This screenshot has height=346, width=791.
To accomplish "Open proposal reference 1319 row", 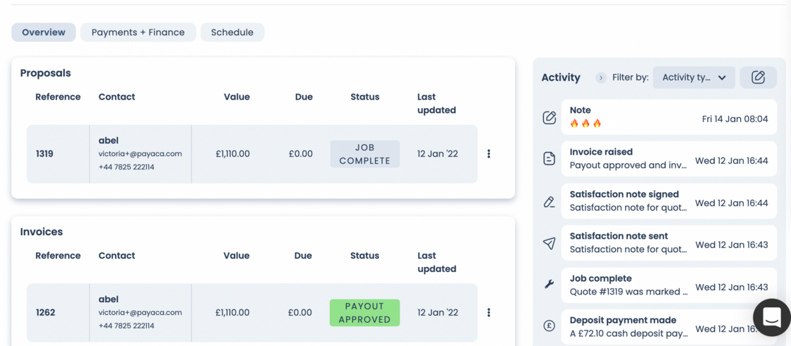I will pyautogui.click(x=45, y=154).
